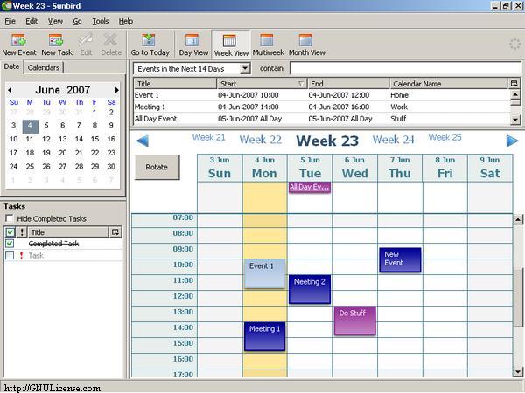The image size is (525, 393).
Task: Open the Edit menu
Action: (31, 21)
